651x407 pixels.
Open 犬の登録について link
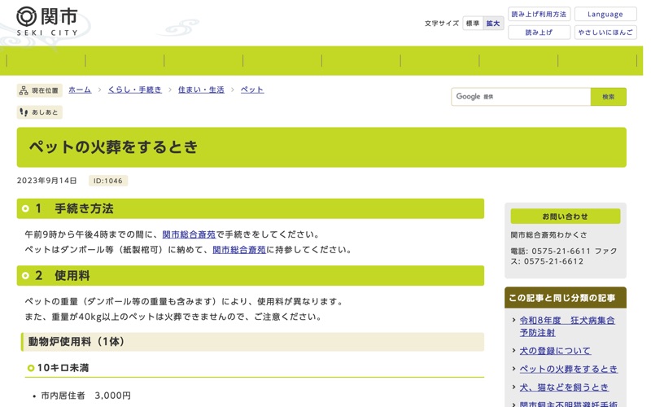coord(555,351)
